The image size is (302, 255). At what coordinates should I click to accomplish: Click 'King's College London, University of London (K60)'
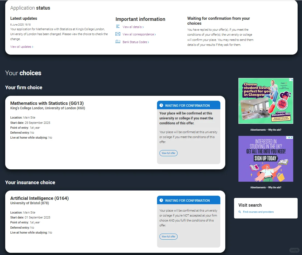coord(48,108)
